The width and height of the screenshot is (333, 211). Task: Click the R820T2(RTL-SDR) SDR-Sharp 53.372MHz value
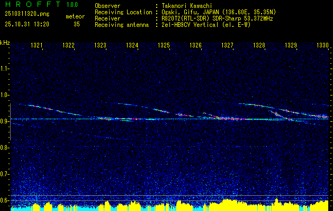click(x=217, y=18)
